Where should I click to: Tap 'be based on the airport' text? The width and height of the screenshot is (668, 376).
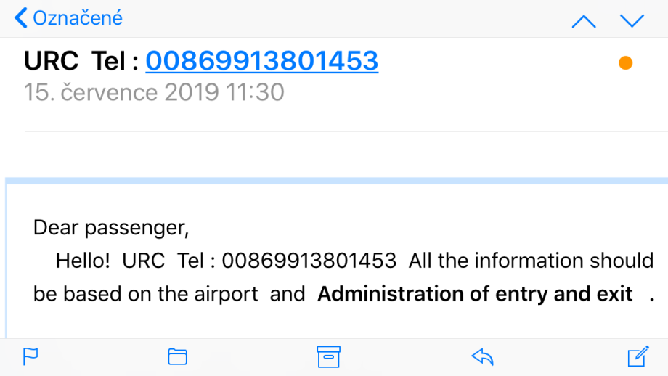pyautogui.click(x=146, y=294)
